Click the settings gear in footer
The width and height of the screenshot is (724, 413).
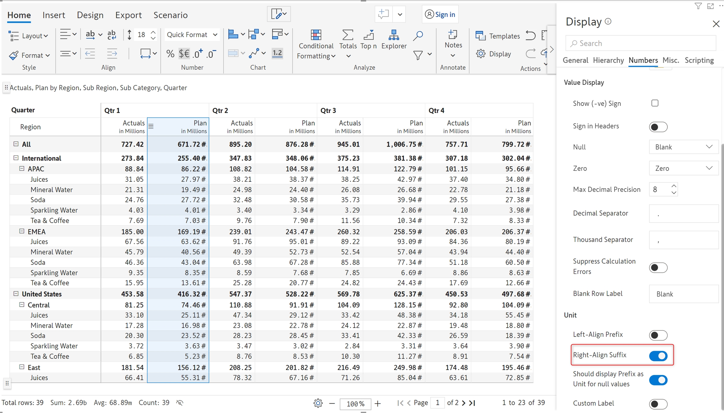pyautogui.click(x=318, y=403)
